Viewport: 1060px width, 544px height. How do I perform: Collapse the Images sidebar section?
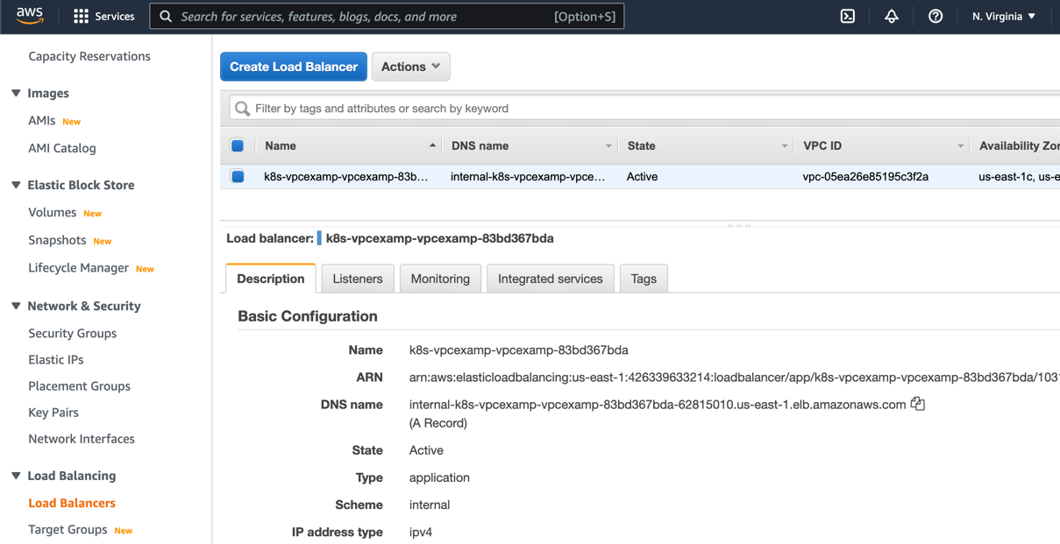tap(16, 93)
